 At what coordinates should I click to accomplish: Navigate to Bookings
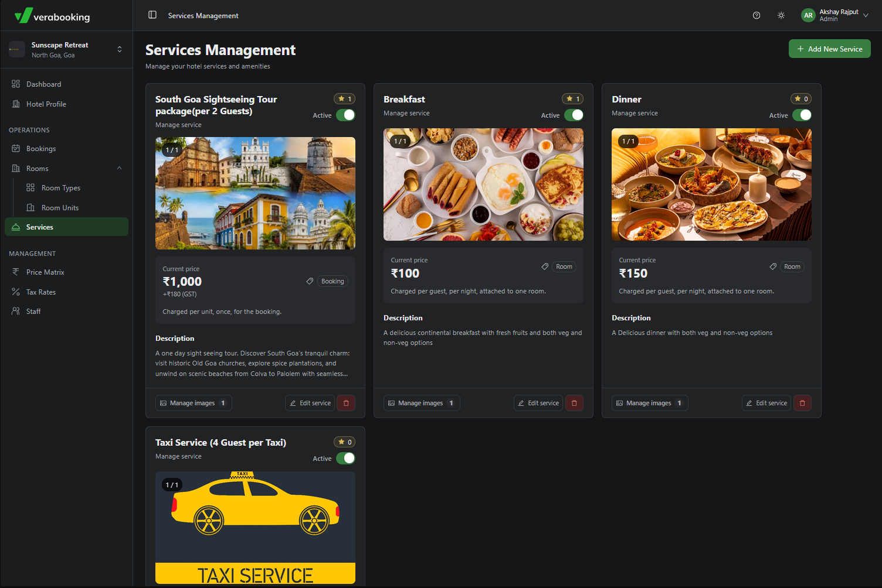coord(66,149)
